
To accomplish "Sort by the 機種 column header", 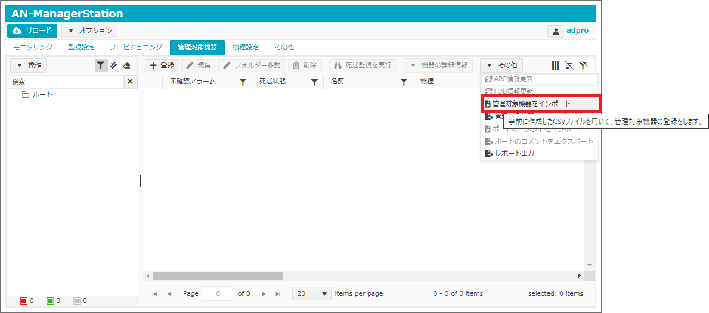I will coord(427,82).
